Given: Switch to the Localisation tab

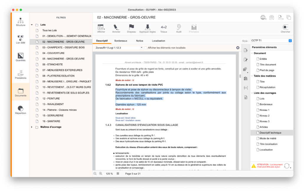Looking at the screenshot, I should [x=158, y=41].
